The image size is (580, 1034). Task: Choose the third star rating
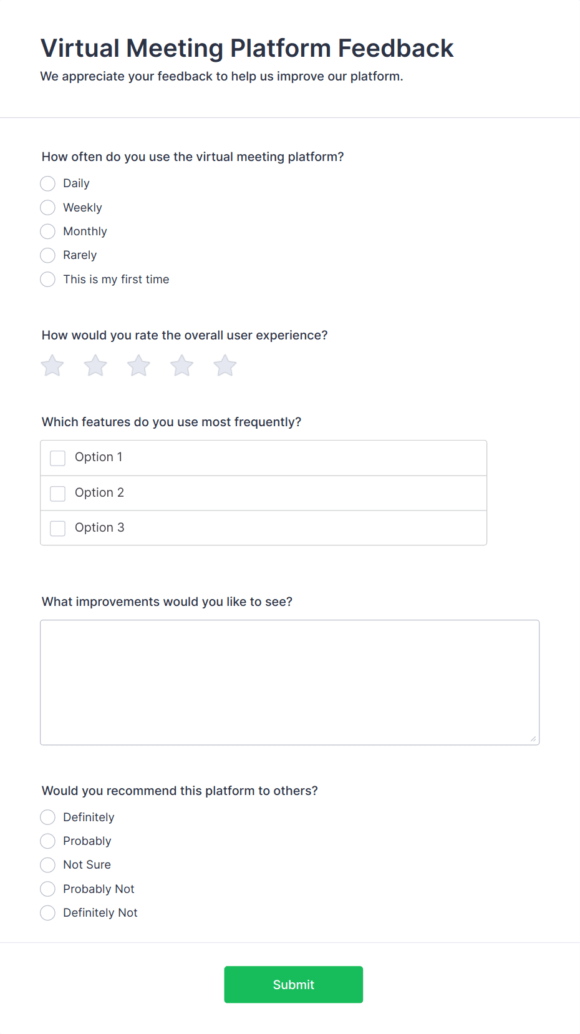[138, 366]
